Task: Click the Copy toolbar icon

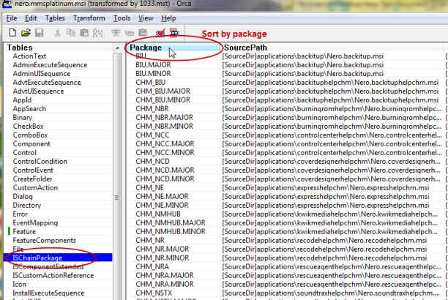Action: [x=71, y=33]
